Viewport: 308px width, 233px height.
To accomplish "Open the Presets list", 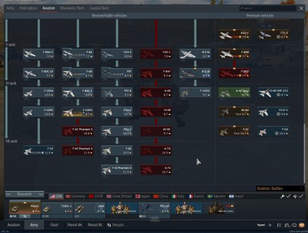I will click(115, 225).
